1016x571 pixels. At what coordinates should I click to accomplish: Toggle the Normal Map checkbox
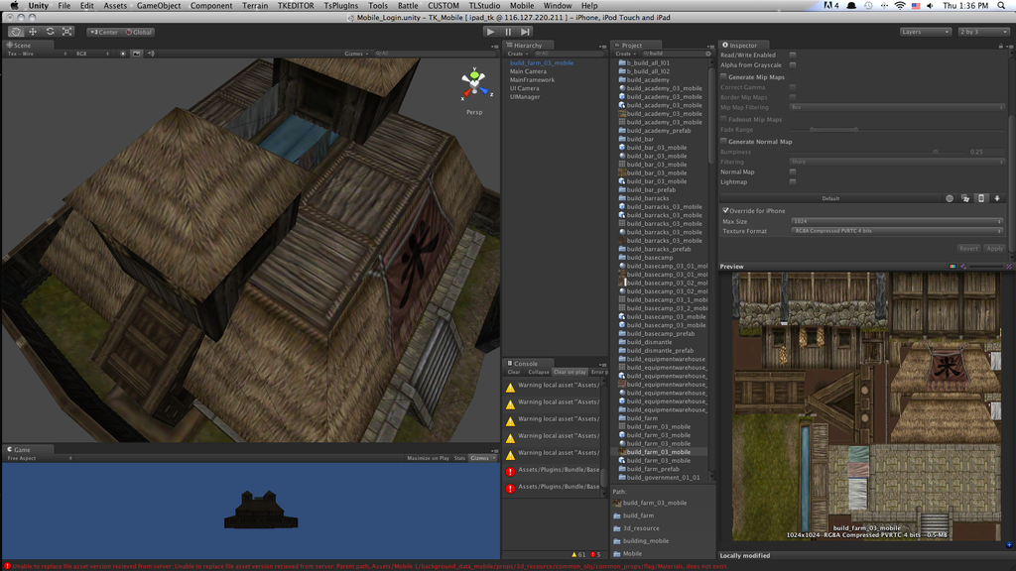tap(793, 171)
